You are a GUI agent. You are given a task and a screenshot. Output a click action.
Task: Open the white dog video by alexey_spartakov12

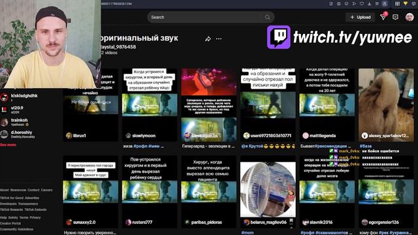386,105
